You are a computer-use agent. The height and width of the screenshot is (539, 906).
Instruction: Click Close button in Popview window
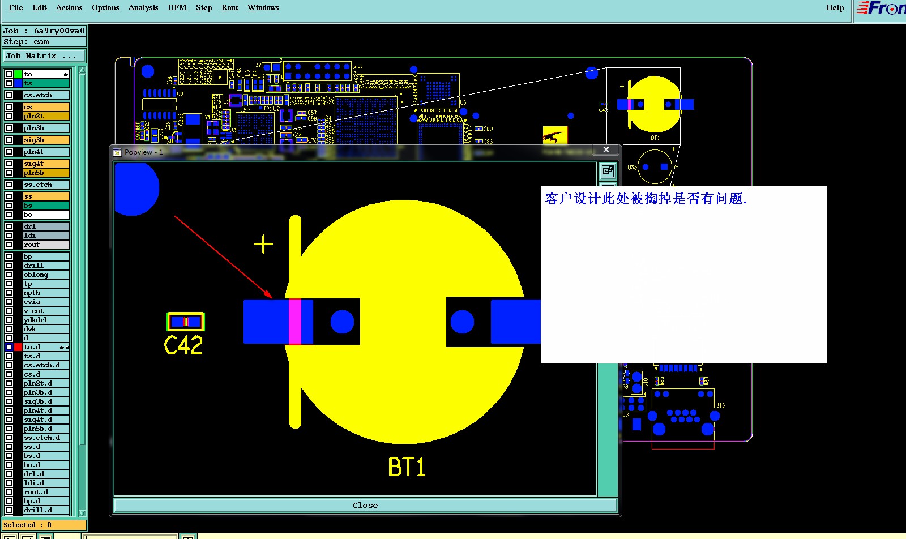365,505
